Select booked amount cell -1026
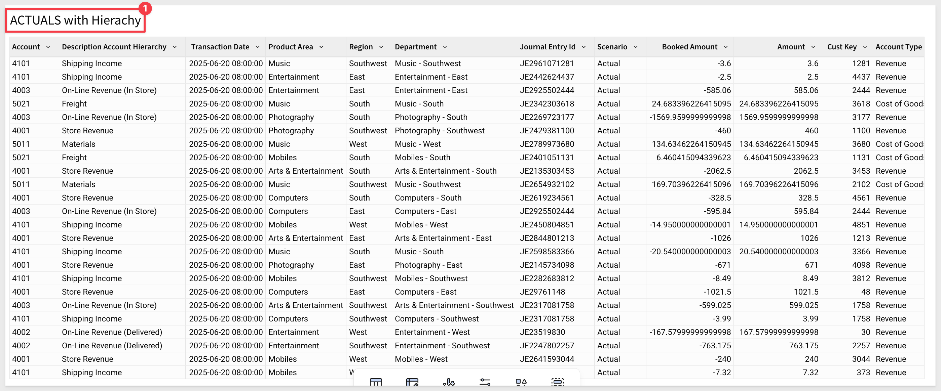 tap(721, 238)
